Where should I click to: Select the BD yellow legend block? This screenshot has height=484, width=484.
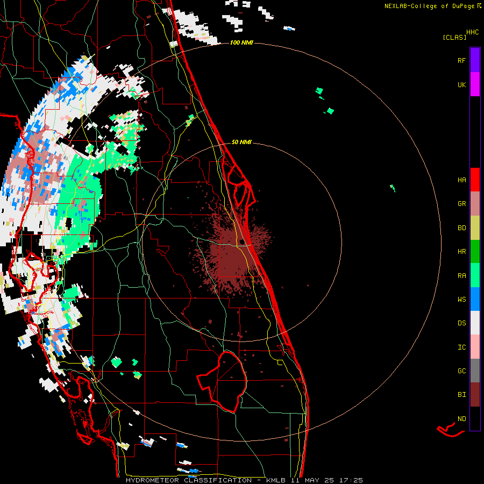click(x=475, y=228)
